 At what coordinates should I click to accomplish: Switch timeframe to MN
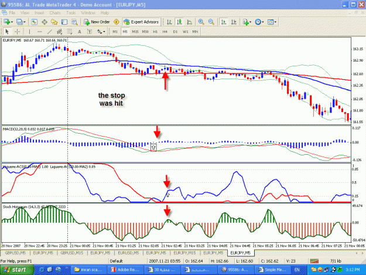[195, 32]
